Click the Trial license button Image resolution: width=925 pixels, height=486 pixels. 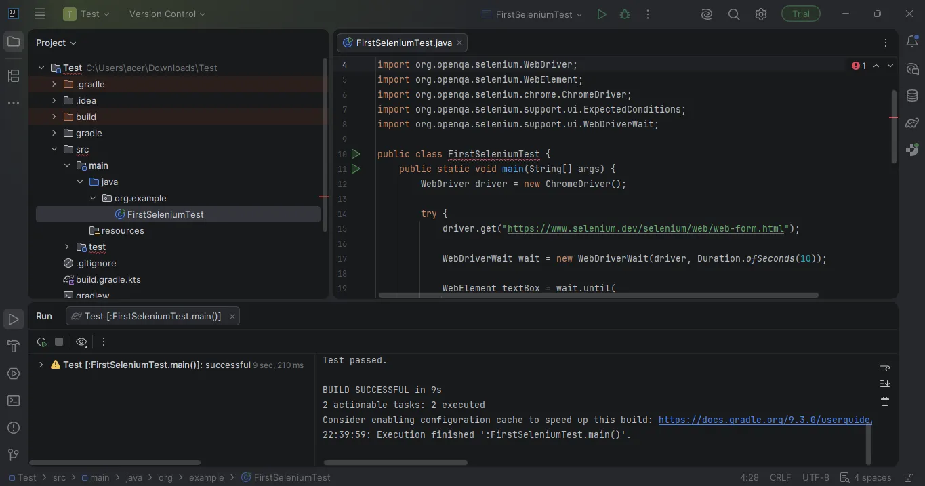(801, 14)
